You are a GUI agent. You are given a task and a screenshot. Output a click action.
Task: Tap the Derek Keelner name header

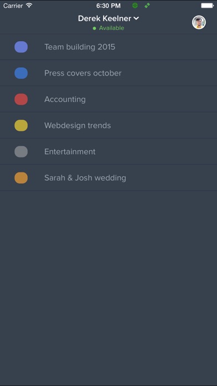pos(105,18)
